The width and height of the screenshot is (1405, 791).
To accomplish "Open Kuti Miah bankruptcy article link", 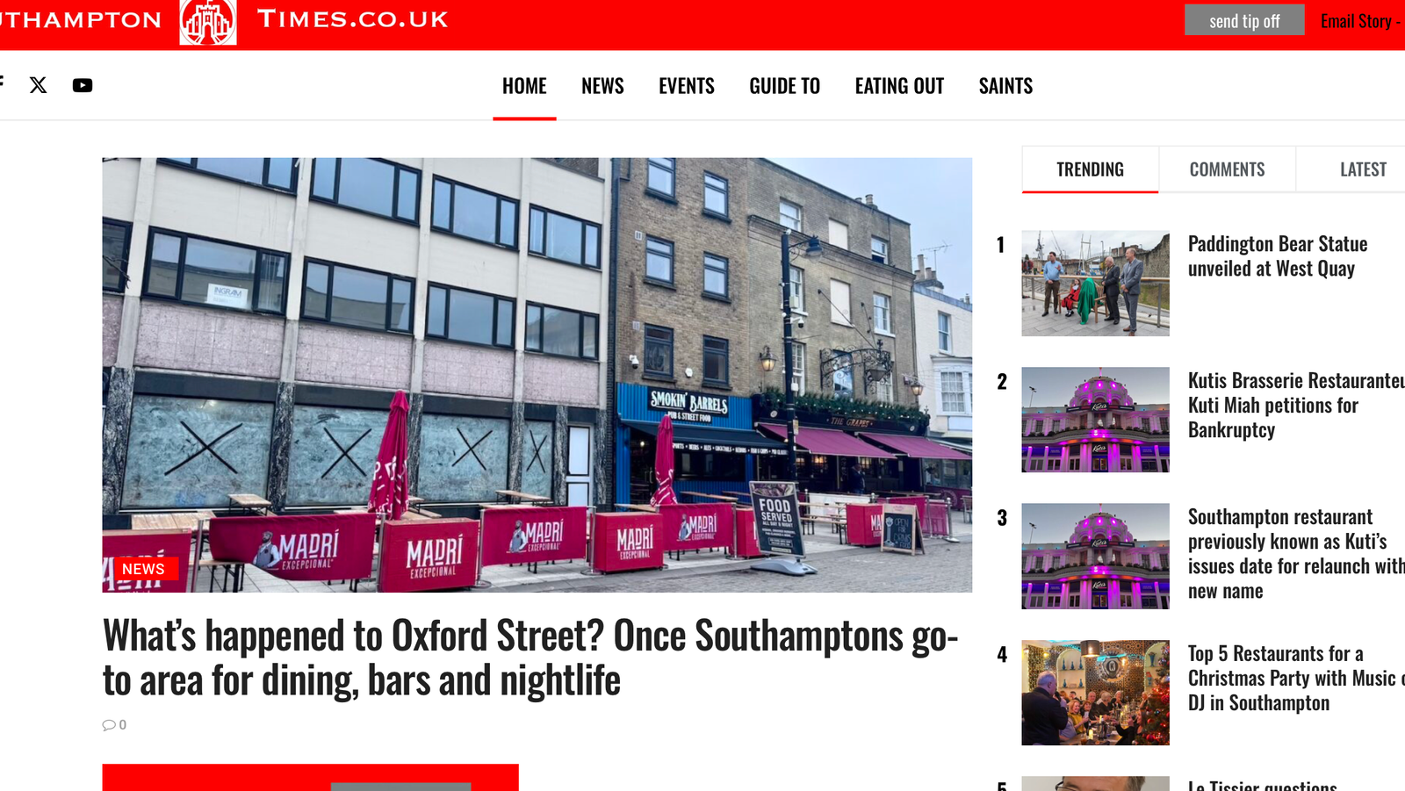I will (1296, 405).
